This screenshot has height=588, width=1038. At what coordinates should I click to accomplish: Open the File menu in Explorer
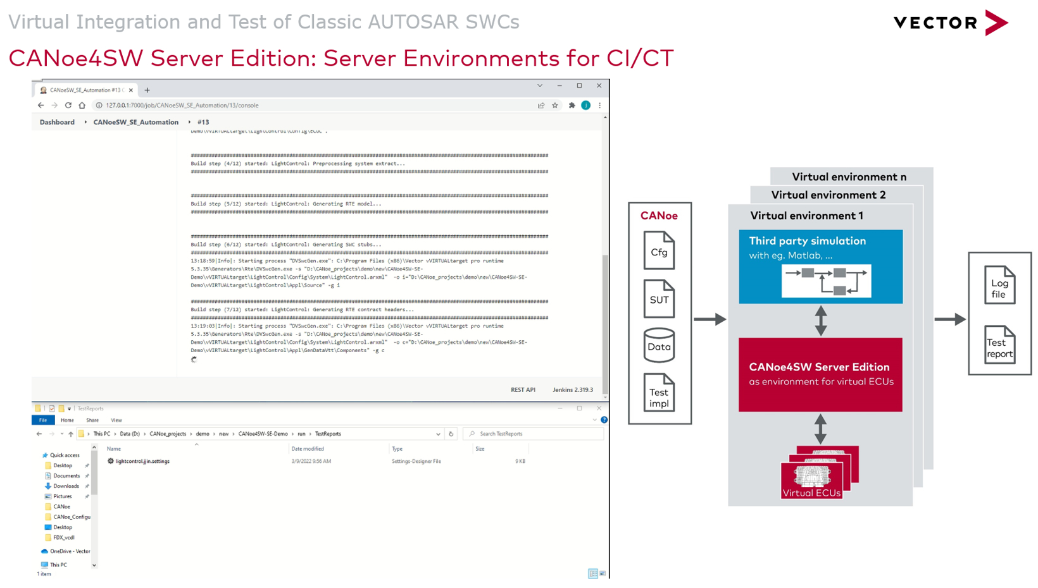pos(43,420)
